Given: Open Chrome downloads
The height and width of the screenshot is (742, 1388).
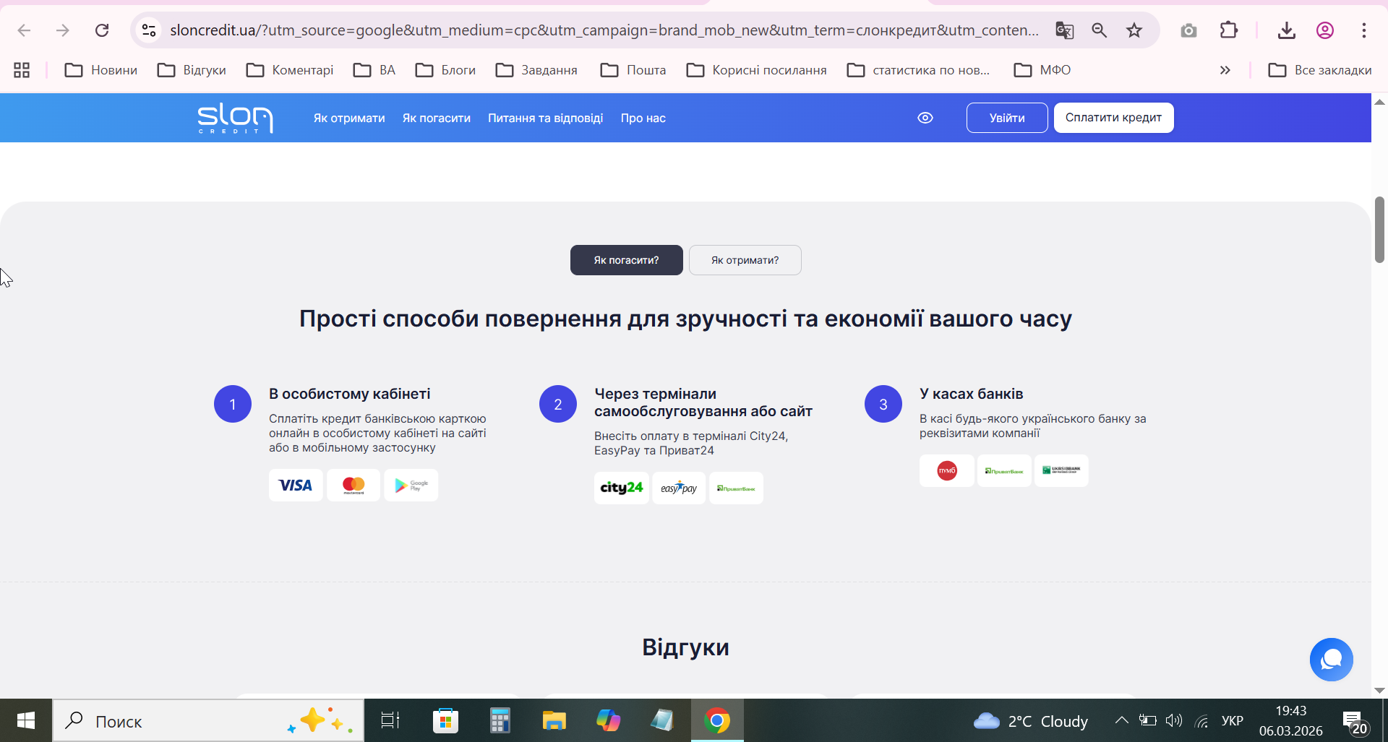Looking at the screenshot, I should coord(1287,30).
